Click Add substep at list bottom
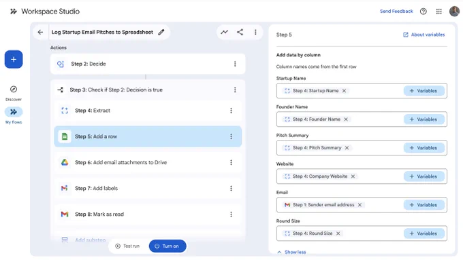 coord(90,240)
